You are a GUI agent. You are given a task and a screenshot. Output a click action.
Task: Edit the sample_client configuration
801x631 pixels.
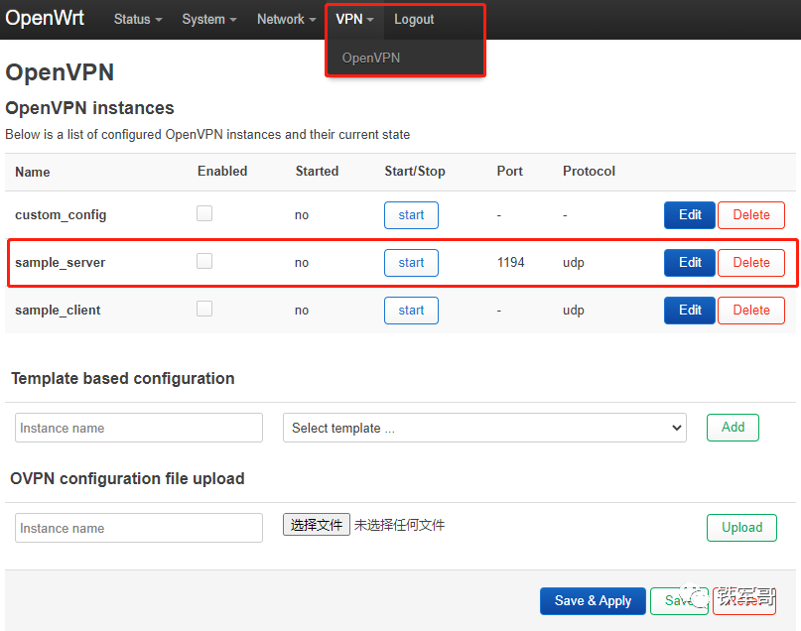tap(689, 310)
